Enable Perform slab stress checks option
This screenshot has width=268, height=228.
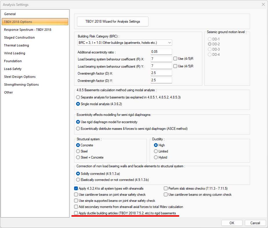click(166, 188)
